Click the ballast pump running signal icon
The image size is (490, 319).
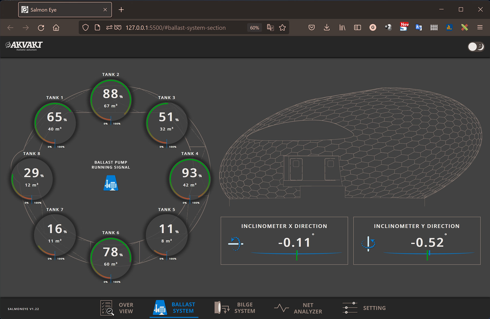tap(111, 183)
